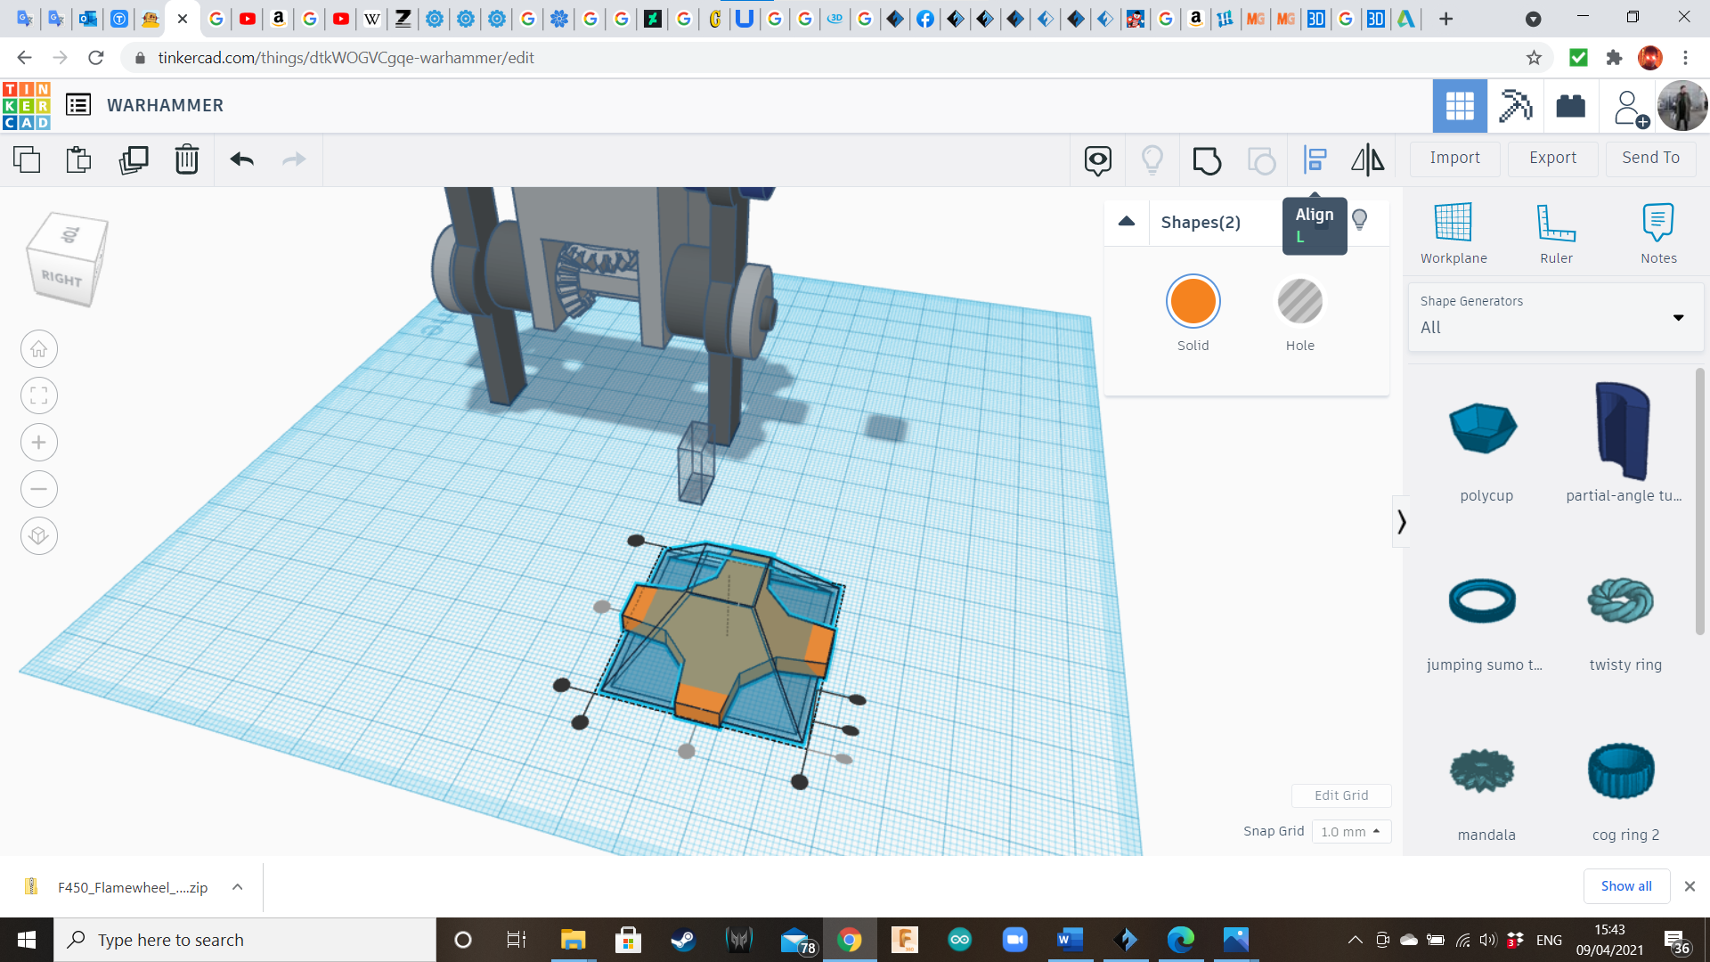The image size is (1710, 962).
Task: Click Show all downloads
Action: tap(1626, 886)
